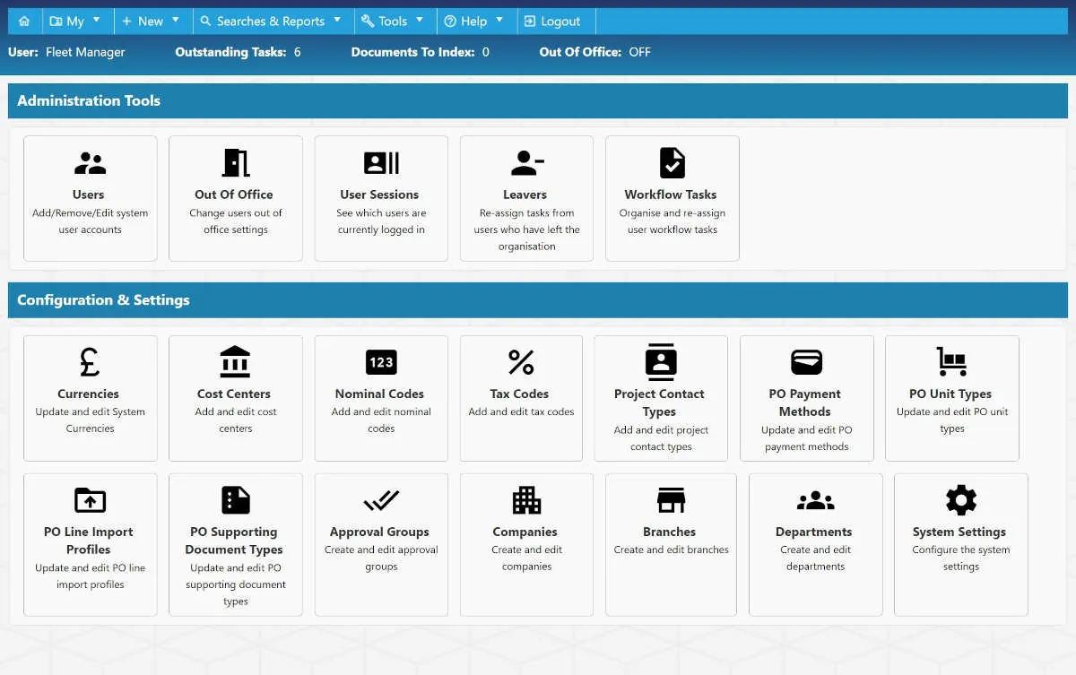Viewport: 1076px width, 675px height.
Task: Open the Workflow Tasks card title
Action: click(x=671, y=195)
